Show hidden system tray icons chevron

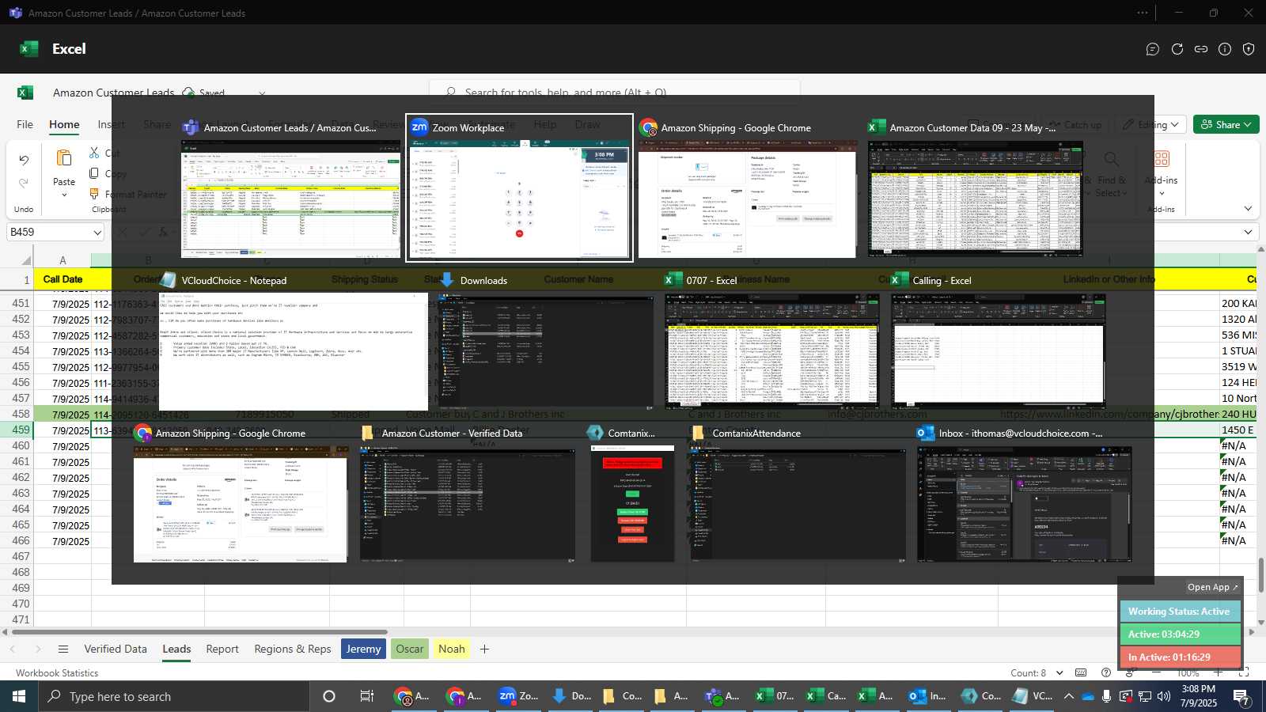pos(1068,696)
